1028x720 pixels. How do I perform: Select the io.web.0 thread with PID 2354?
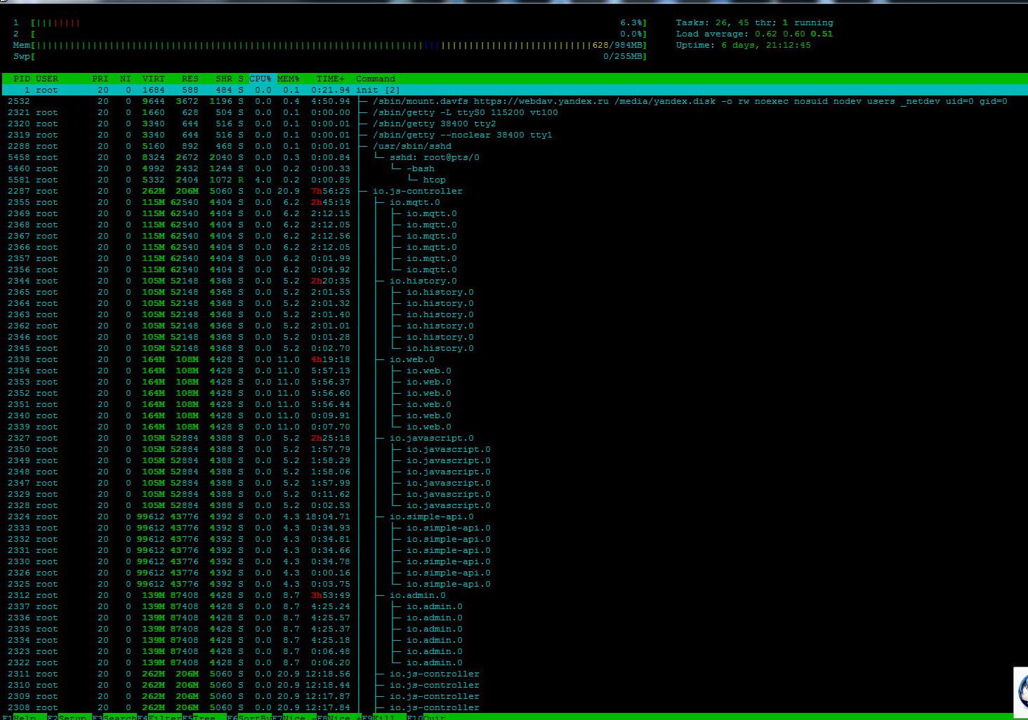pyautogui.click(x=514, y=371)
